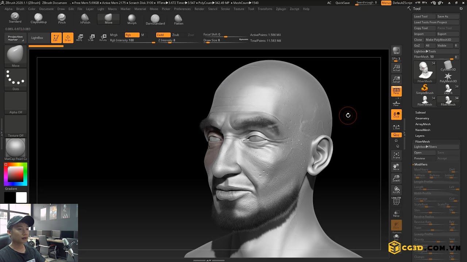This screenshot has width=467, height=262.
Task: Click the FiberMesh Preview button
Action: (424, 158)
